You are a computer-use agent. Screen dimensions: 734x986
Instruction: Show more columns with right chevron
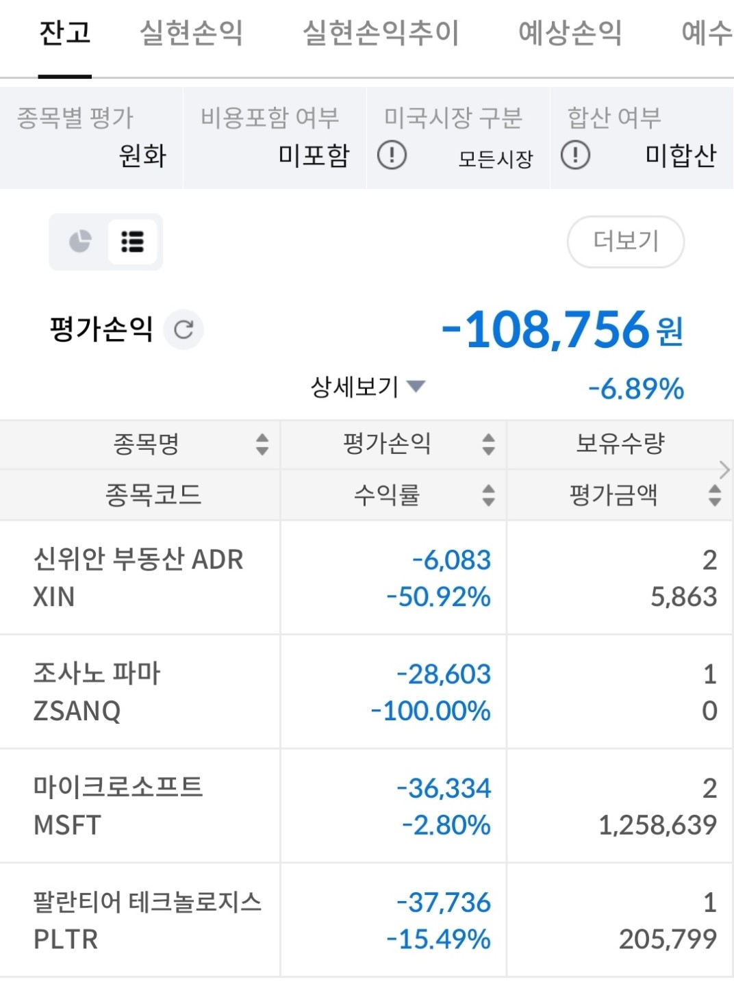[x=724, y=470]
